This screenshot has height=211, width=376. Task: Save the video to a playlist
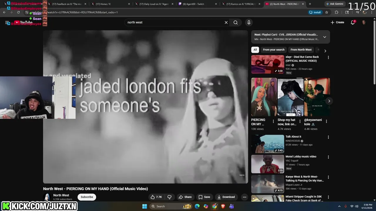click(204, 197)
